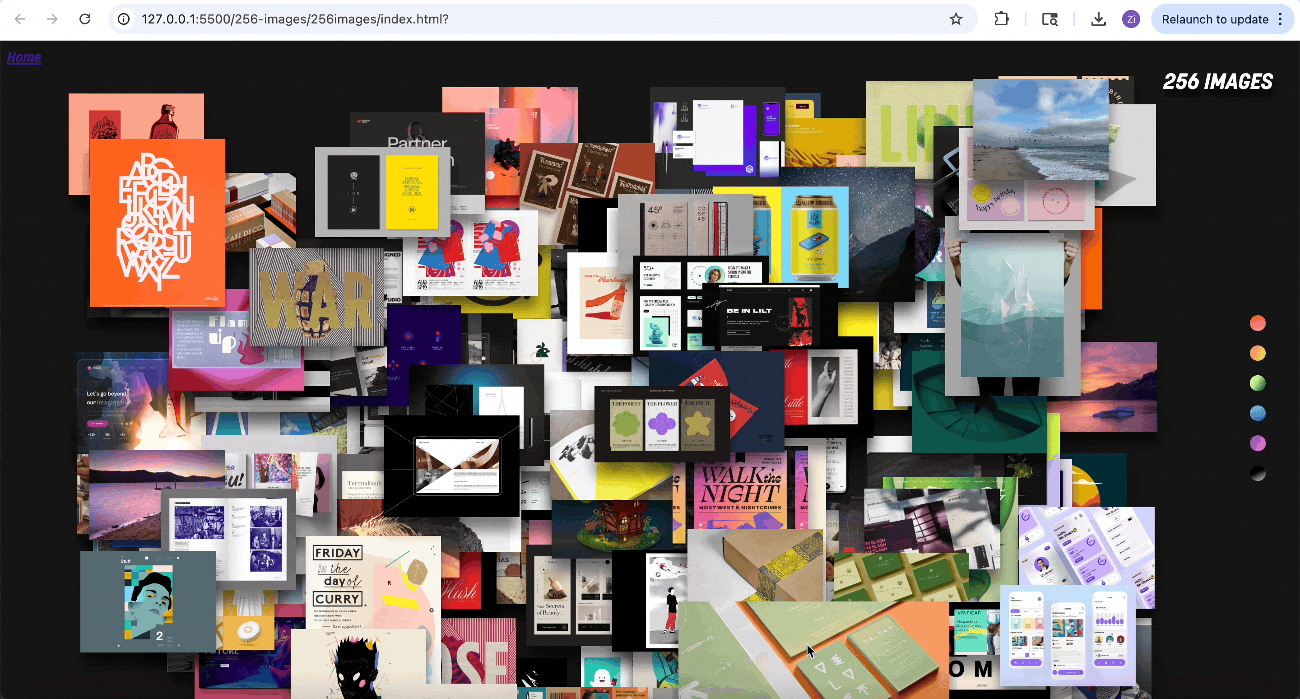This screenshot has height=699, width=1300.
Task: Select the red color filter dot
Action: (x=1257, y=323)
